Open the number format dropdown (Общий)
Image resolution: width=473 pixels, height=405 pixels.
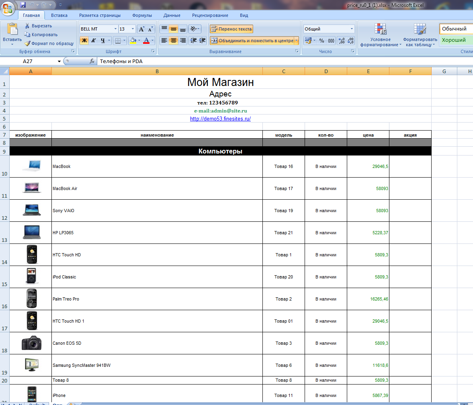352,29
